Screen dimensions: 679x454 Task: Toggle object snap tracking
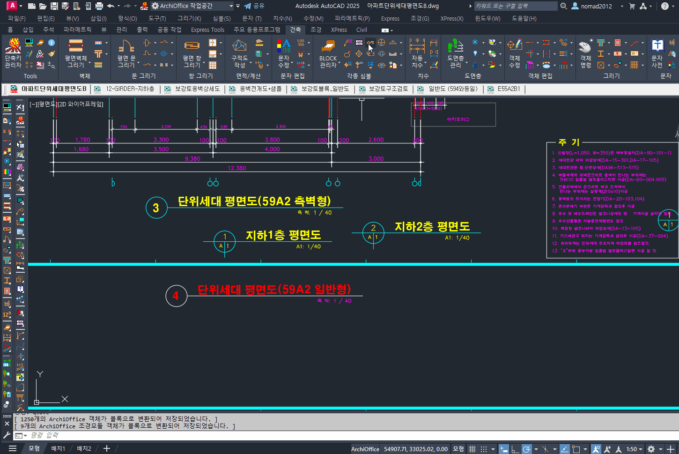pyautogui.click(x=565, y=449)
